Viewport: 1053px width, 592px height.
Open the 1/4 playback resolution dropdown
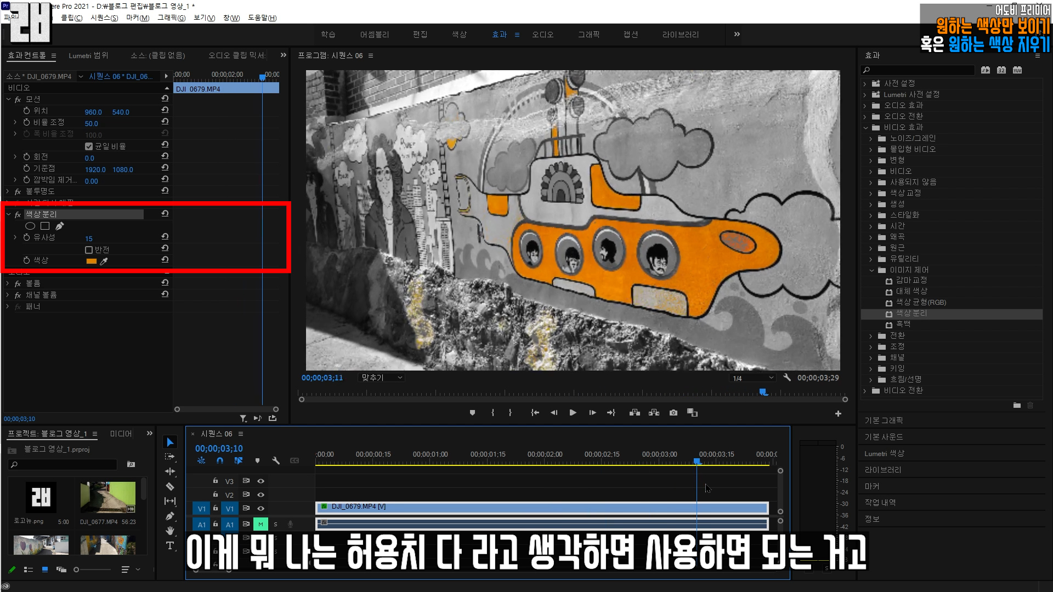753,378
